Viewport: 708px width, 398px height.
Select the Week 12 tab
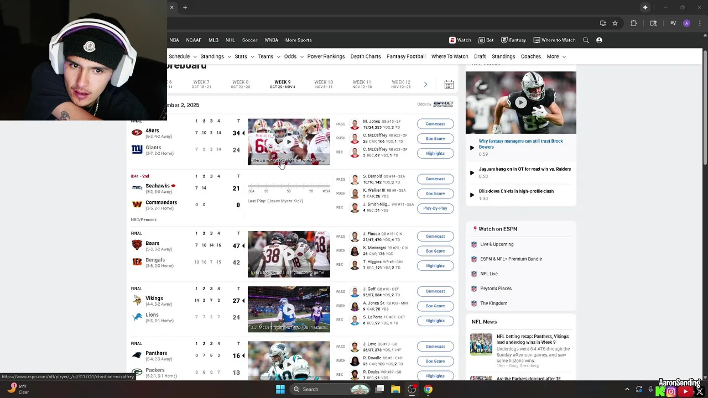click(x=401, y=84)
